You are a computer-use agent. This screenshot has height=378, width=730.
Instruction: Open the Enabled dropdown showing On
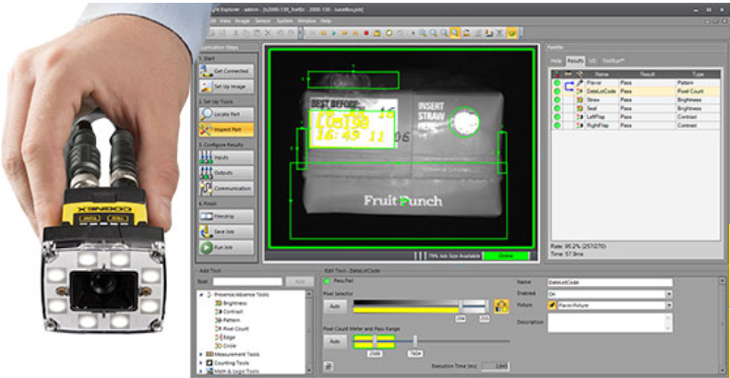(x=668, y=294)
